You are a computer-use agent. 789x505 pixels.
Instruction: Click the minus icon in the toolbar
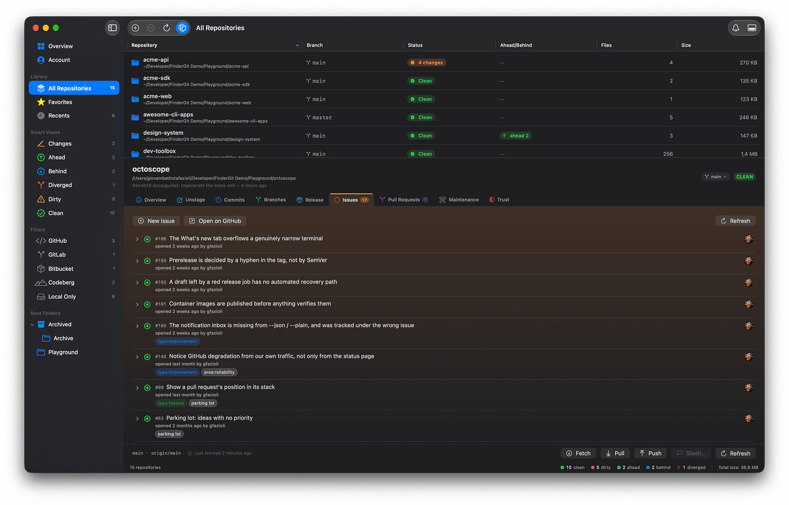pos(151,28)
